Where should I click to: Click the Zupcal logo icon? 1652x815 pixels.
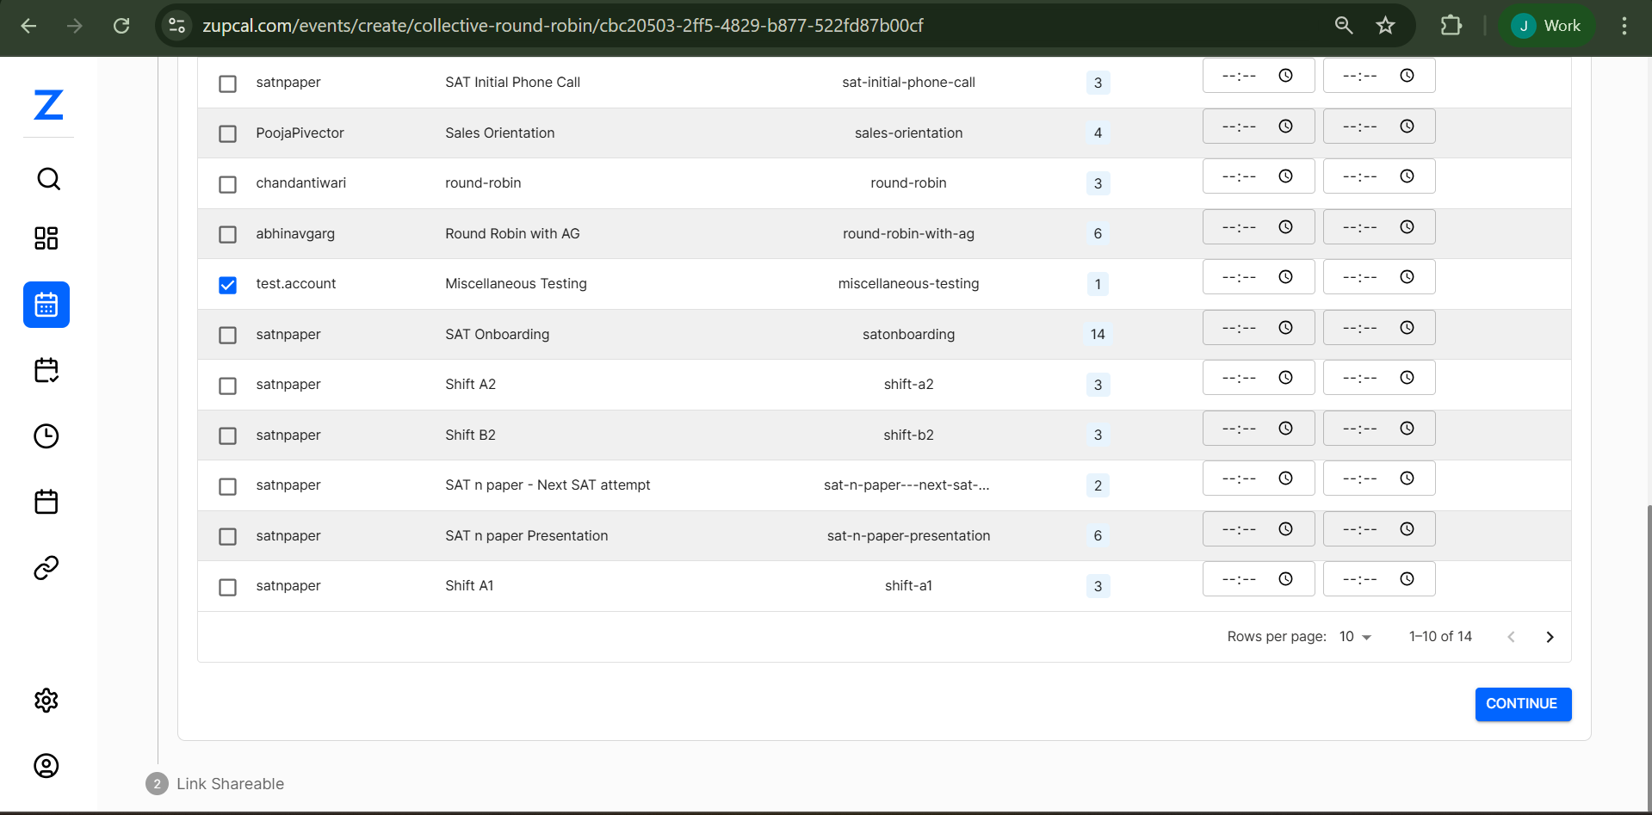(x=48, y=105)
